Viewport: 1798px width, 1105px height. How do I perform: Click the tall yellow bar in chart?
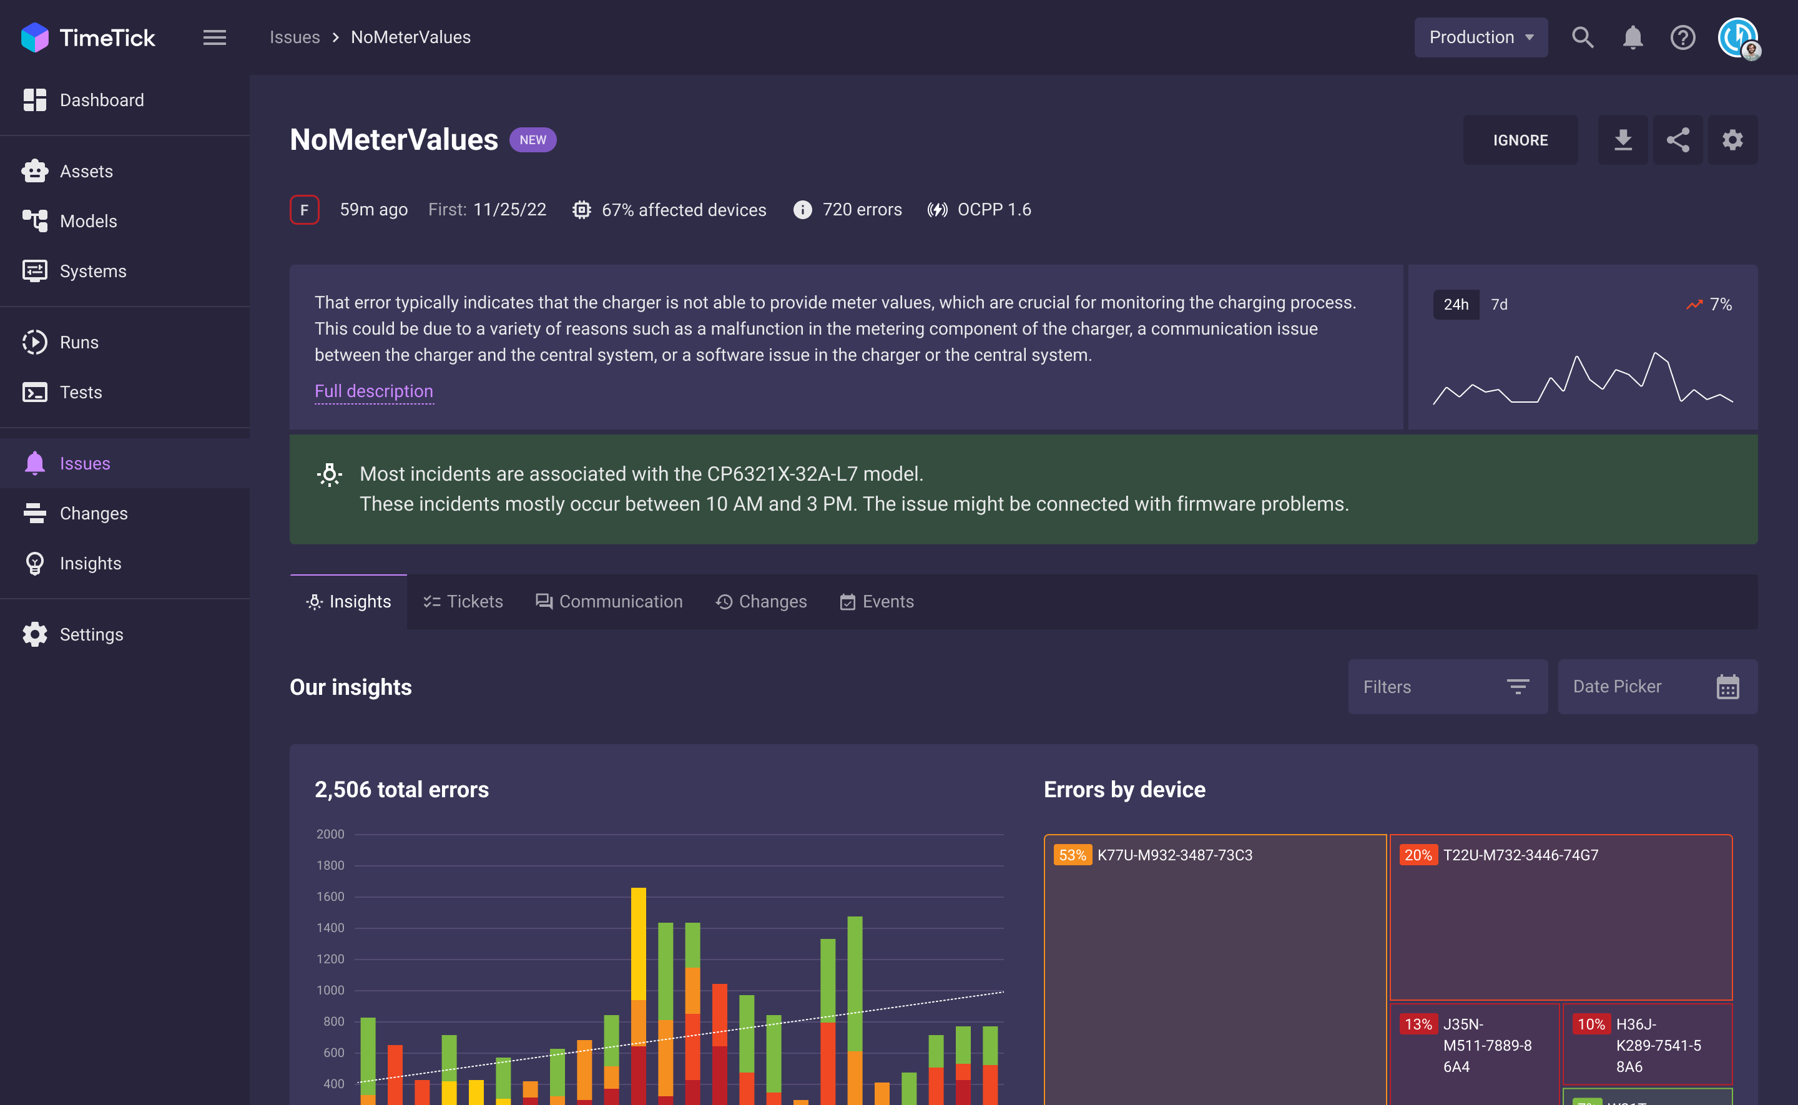tap(638, 943)
